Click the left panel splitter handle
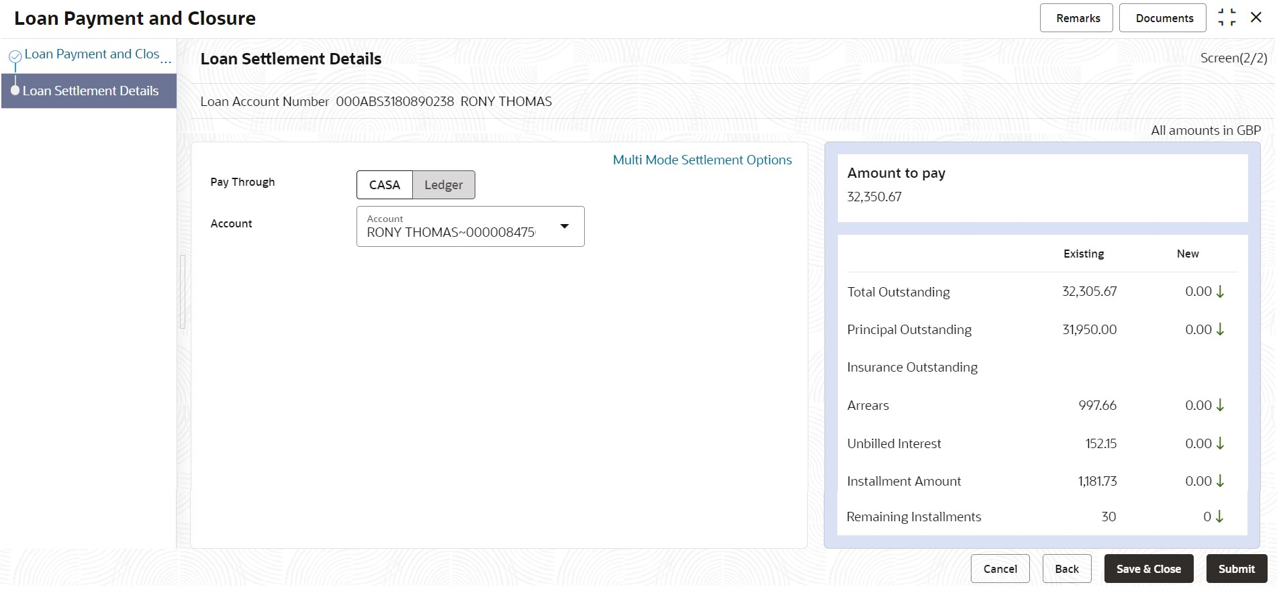The width and height of the screenshot is (1277, 589). (182, 292)
